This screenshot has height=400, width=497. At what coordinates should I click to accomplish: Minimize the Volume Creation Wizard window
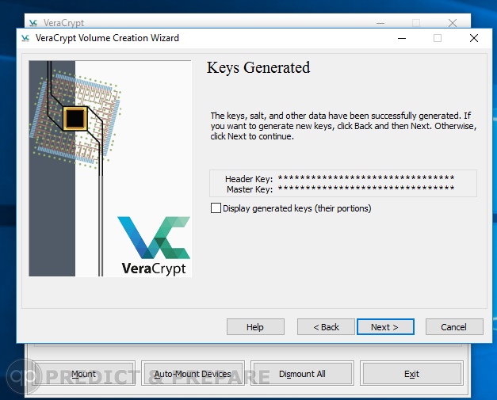[x=402, y=38]
